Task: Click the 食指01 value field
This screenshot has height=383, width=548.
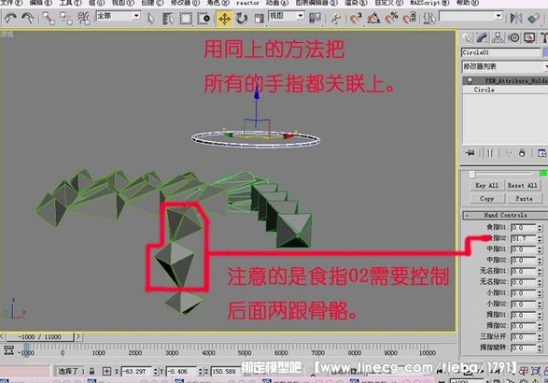Action: [x=523, y=228]
